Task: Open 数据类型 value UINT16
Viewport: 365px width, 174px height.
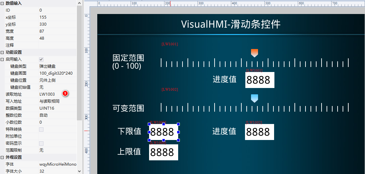Action: click(x=57, y=108)
